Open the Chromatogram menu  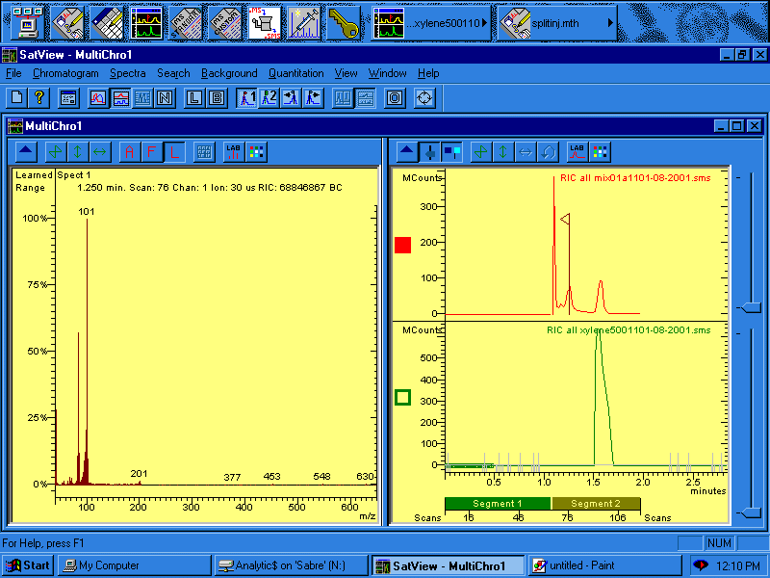point(65,73)
